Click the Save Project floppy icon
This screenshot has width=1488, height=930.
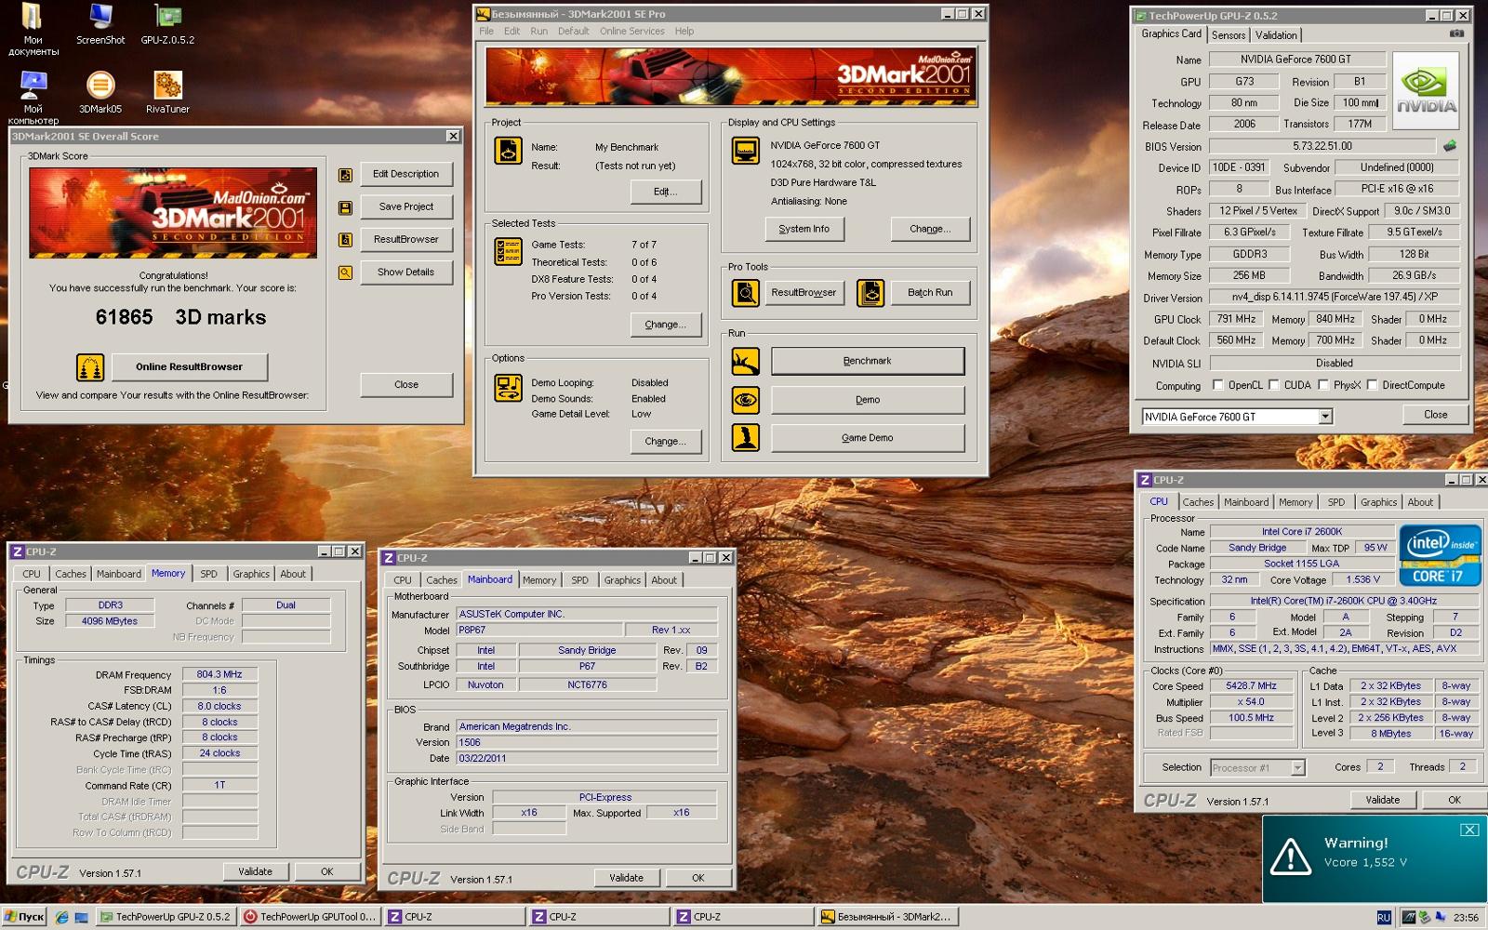tap(345, 207)
